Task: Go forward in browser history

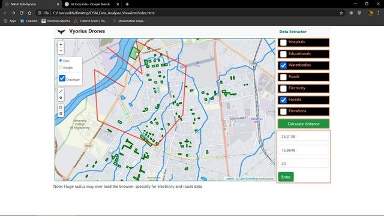Action: pos(13,13)
